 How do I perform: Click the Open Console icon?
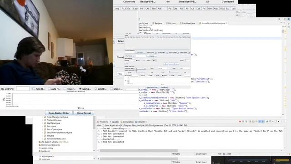(x=276, y=122)
